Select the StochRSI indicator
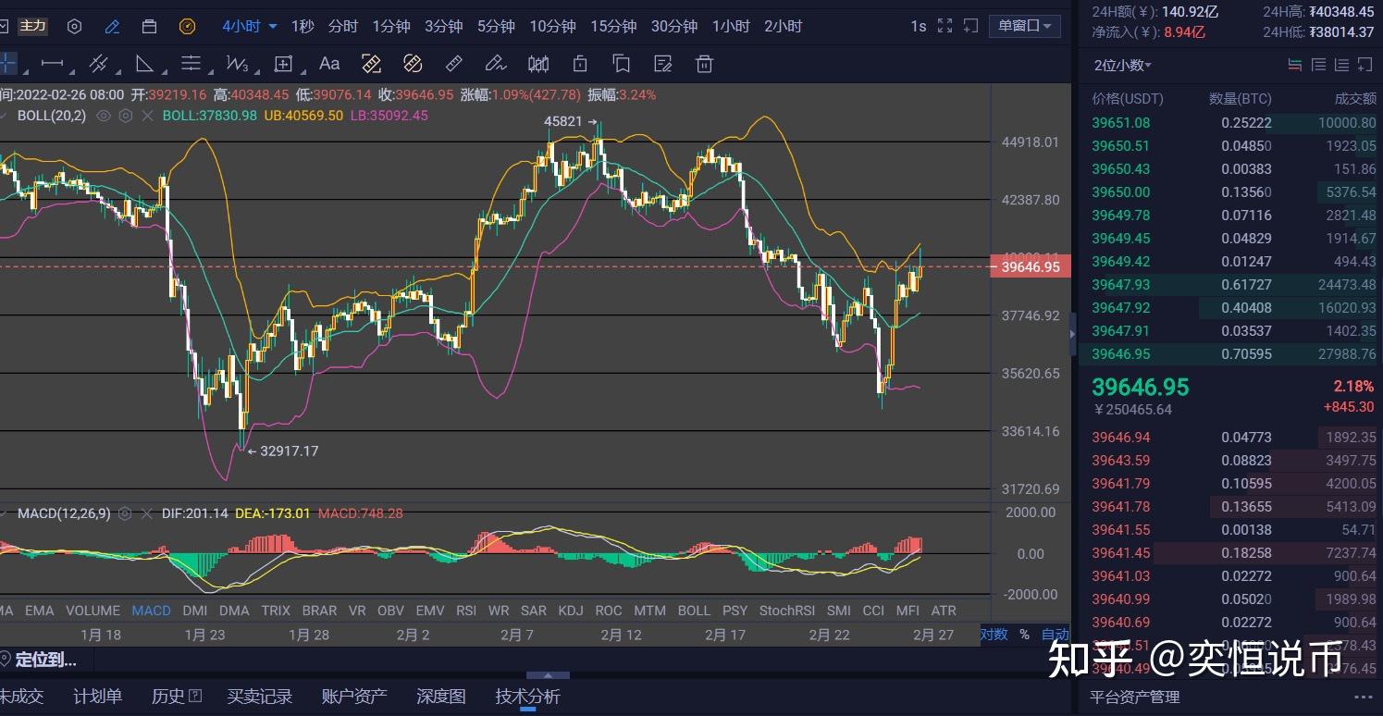Viewport: 1383px width, 716px height. pyautogui.click(x=787, y=611)
